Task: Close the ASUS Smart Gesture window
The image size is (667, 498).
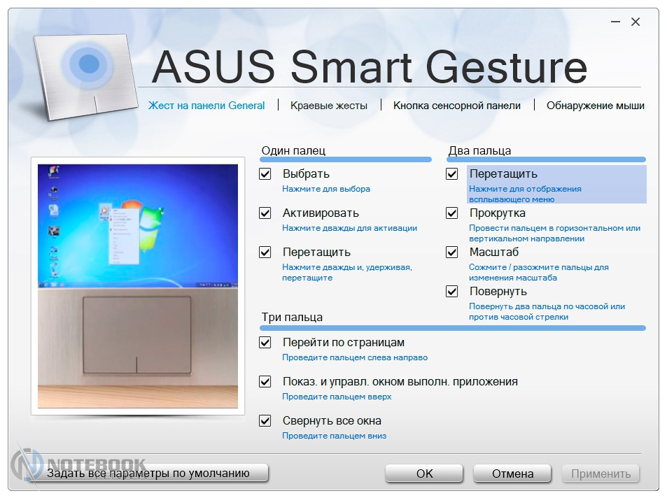Action: (636, 22)
